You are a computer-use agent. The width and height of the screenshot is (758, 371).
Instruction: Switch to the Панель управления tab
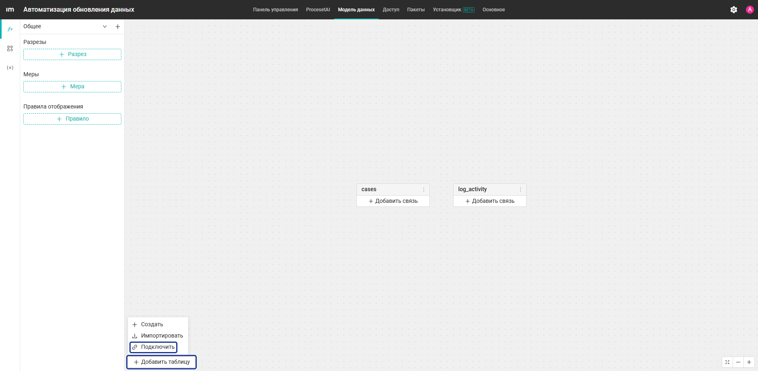[275, 10]
